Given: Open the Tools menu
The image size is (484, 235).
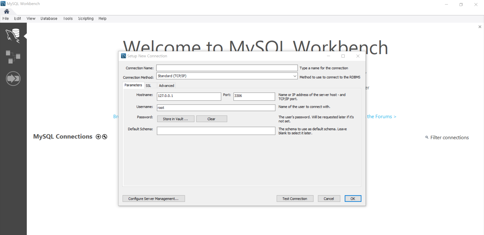Looking at the screenshot, I should [68, 19].
